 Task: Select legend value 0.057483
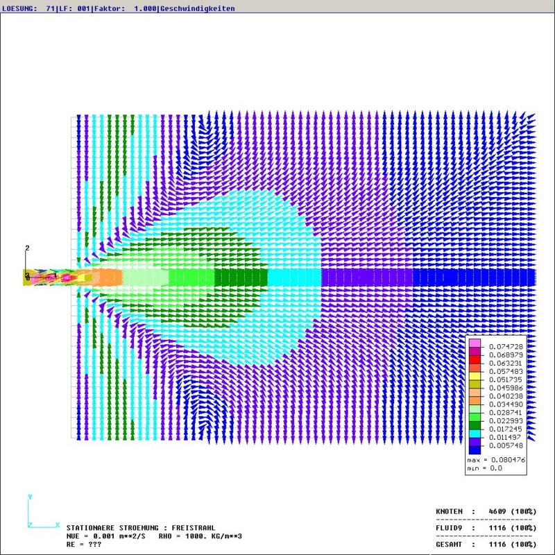tap(506, 371)
